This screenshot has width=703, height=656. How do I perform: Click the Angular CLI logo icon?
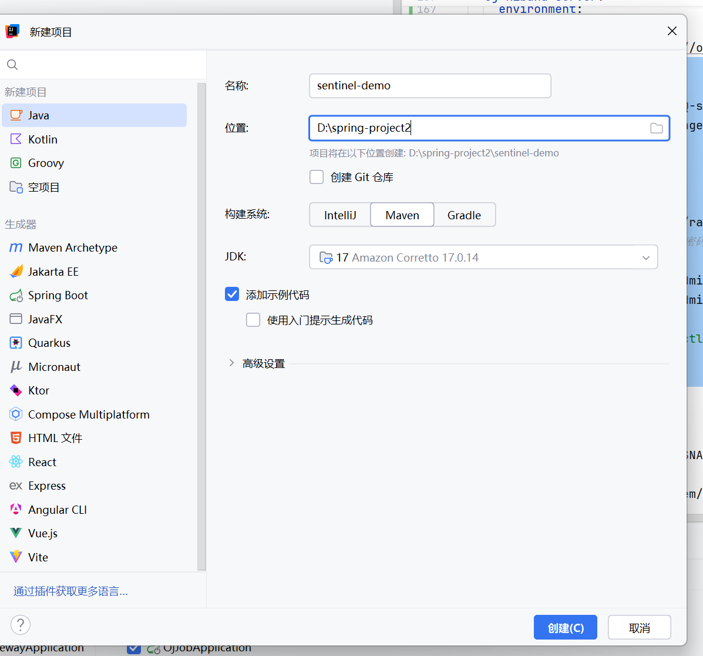(16, 509)
